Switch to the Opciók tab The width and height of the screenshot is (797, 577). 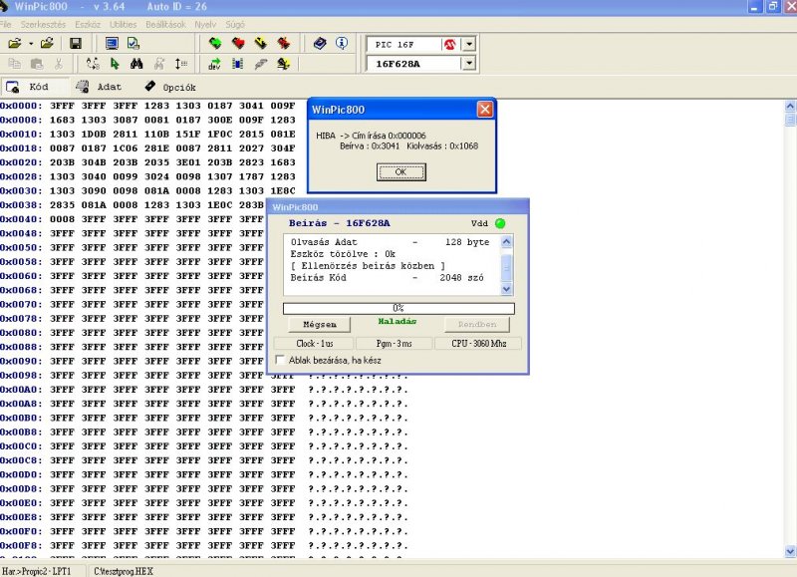coord(170,87)
